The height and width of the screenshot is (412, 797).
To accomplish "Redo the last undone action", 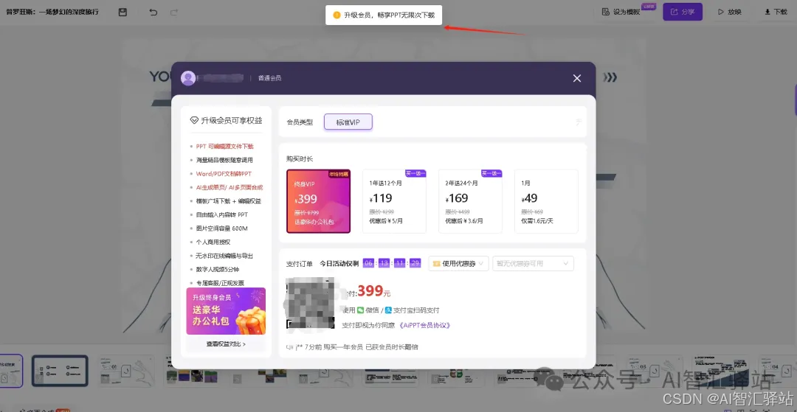I will (174, 13).
